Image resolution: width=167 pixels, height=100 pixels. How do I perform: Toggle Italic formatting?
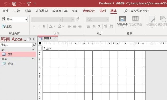39,26
